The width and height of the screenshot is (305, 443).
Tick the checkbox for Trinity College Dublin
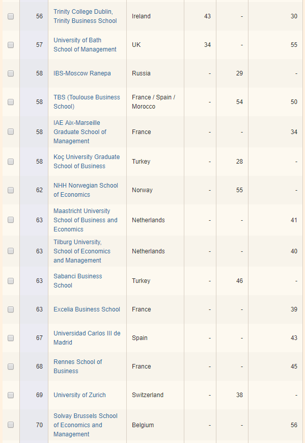(x=11, y=16)
